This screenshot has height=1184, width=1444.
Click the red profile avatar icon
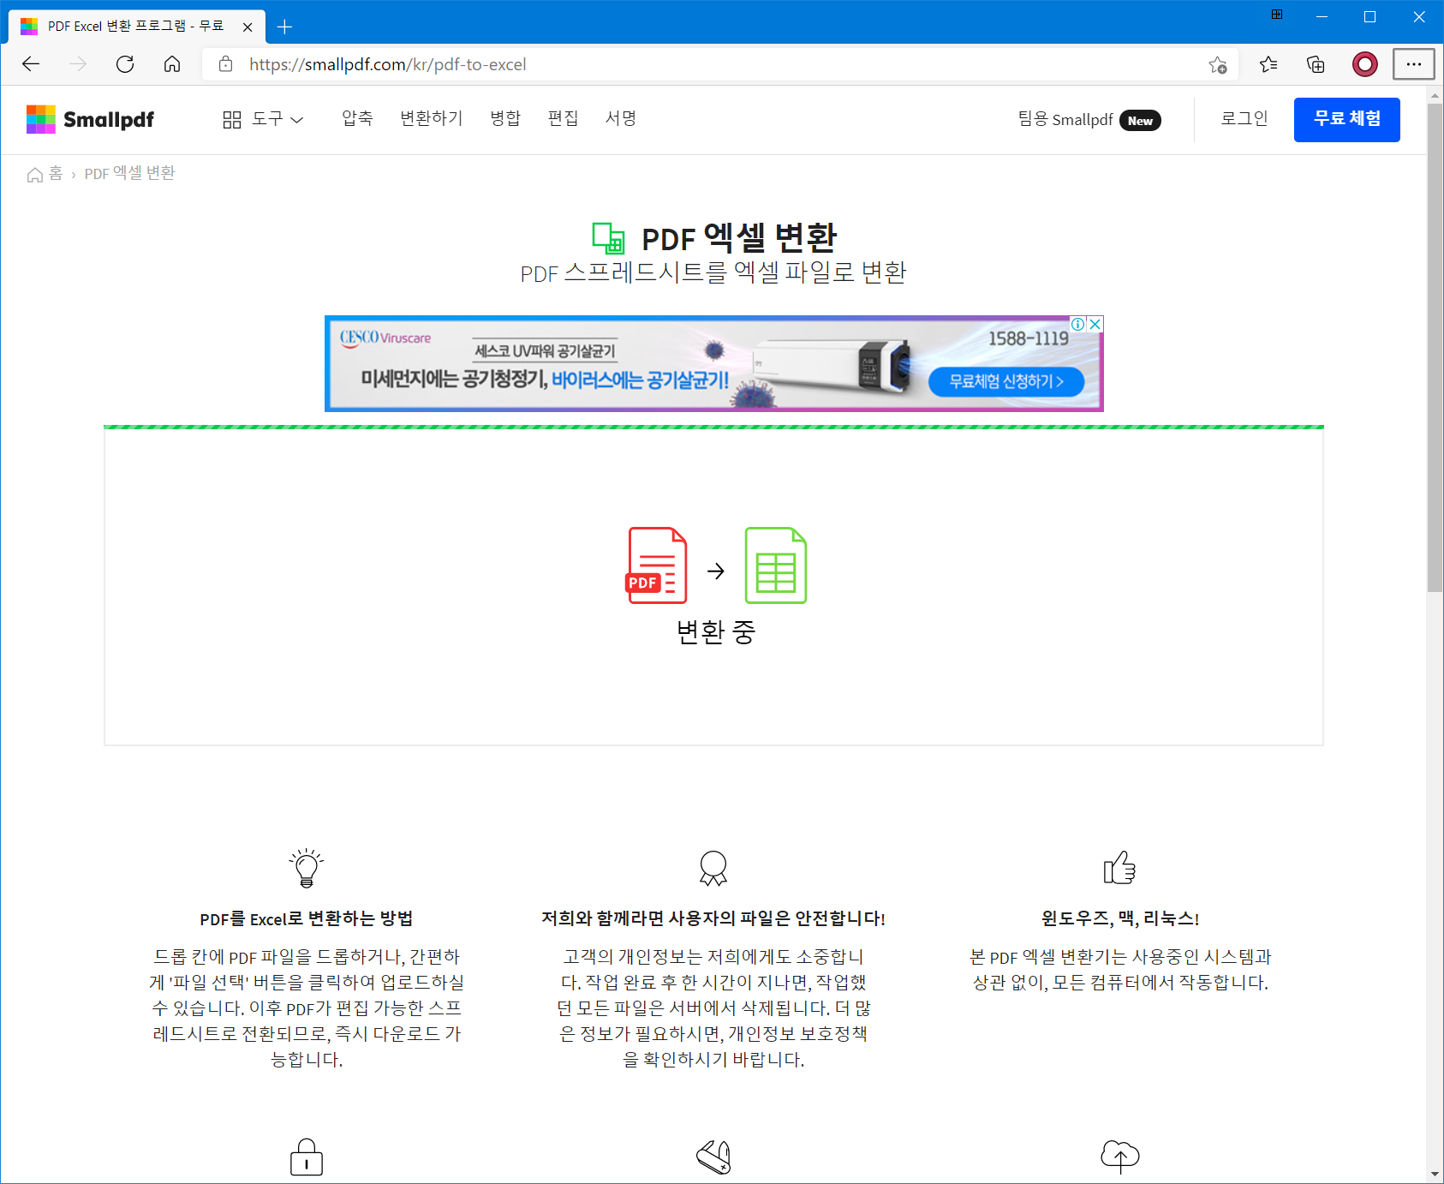coord(1365,64)
